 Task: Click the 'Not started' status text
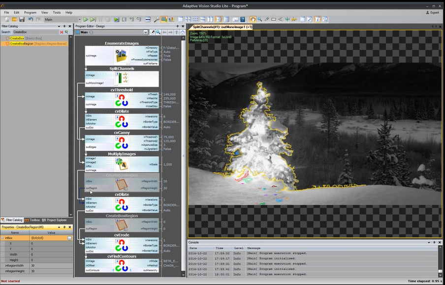point(10,281)
